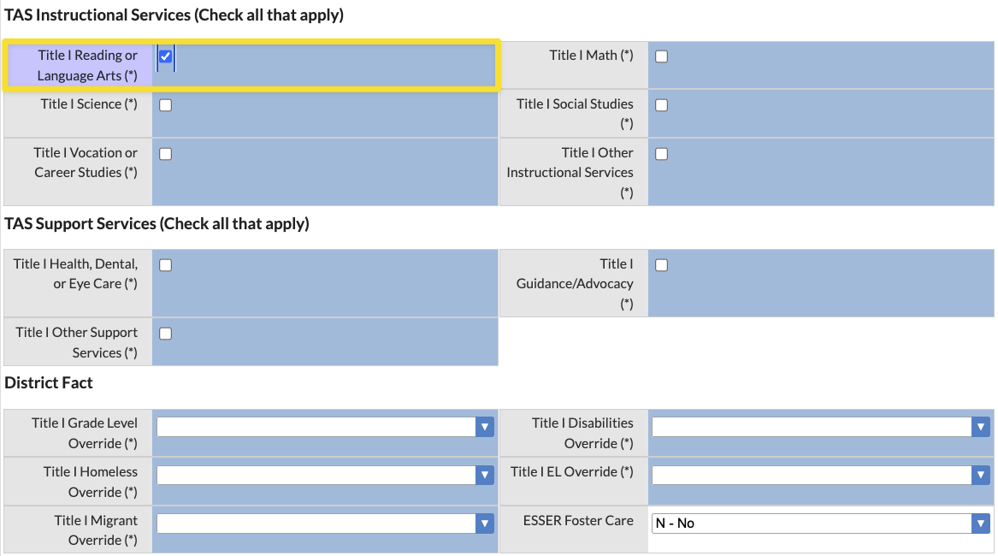Image resolution: width=998 pixels, height=556 pixels.
Task: Open Title I Migrant Override dropdown arrow
Action: point(484,523)
